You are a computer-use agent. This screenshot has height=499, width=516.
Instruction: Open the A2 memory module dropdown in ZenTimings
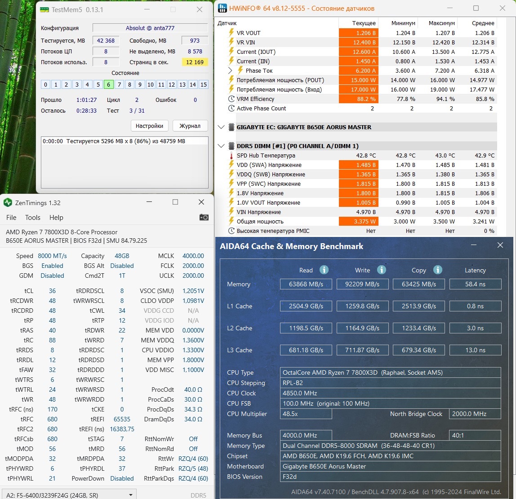click(x=69, y=495)
